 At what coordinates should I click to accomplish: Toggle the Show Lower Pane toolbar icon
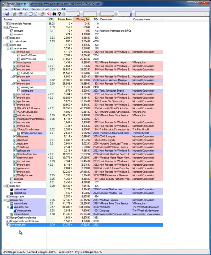[x=30, y=14]
